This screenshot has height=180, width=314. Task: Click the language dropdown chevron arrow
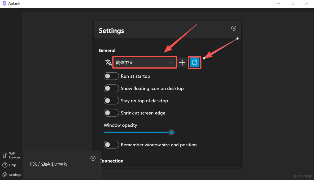(171, 62)
